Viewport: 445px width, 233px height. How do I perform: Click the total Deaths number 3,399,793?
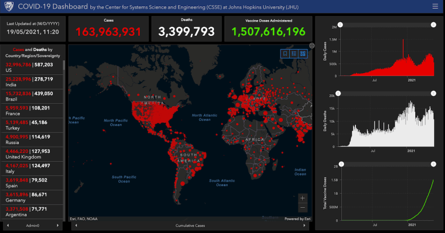coord(187,31)
